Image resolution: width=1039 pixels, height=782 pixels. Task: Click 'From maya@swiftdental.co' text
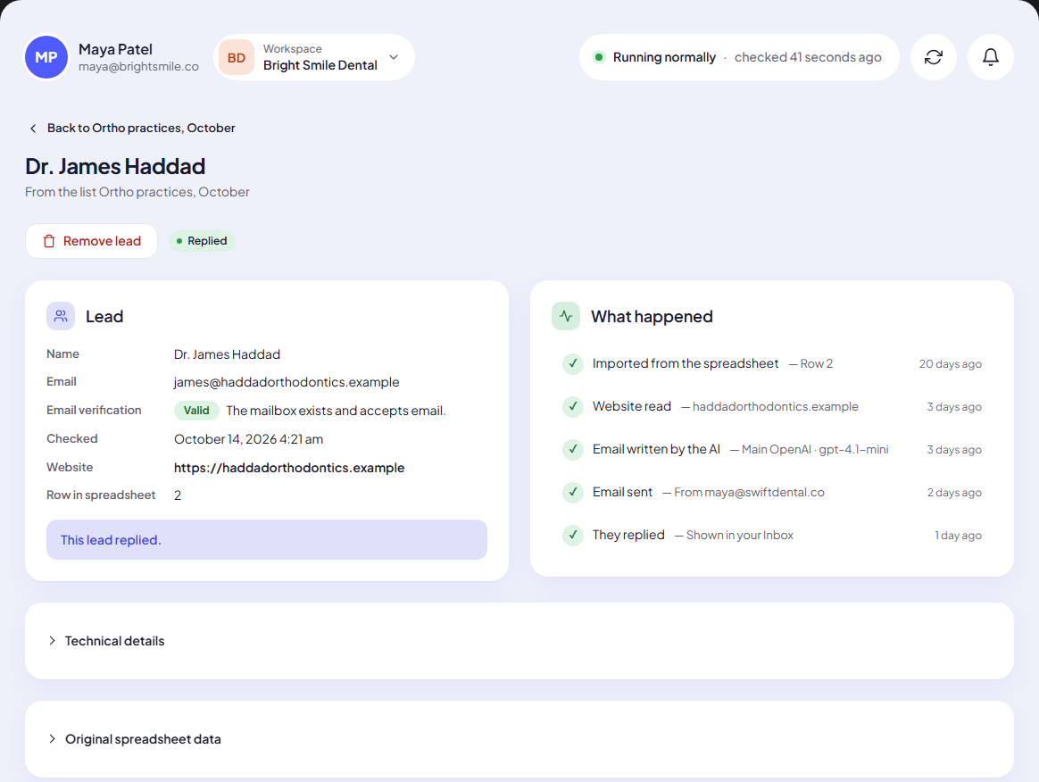tap(749, 493)
